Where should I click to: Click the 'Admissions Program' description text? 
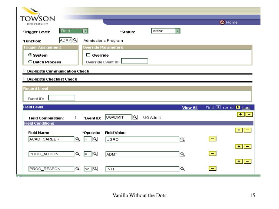pos(103,41)
